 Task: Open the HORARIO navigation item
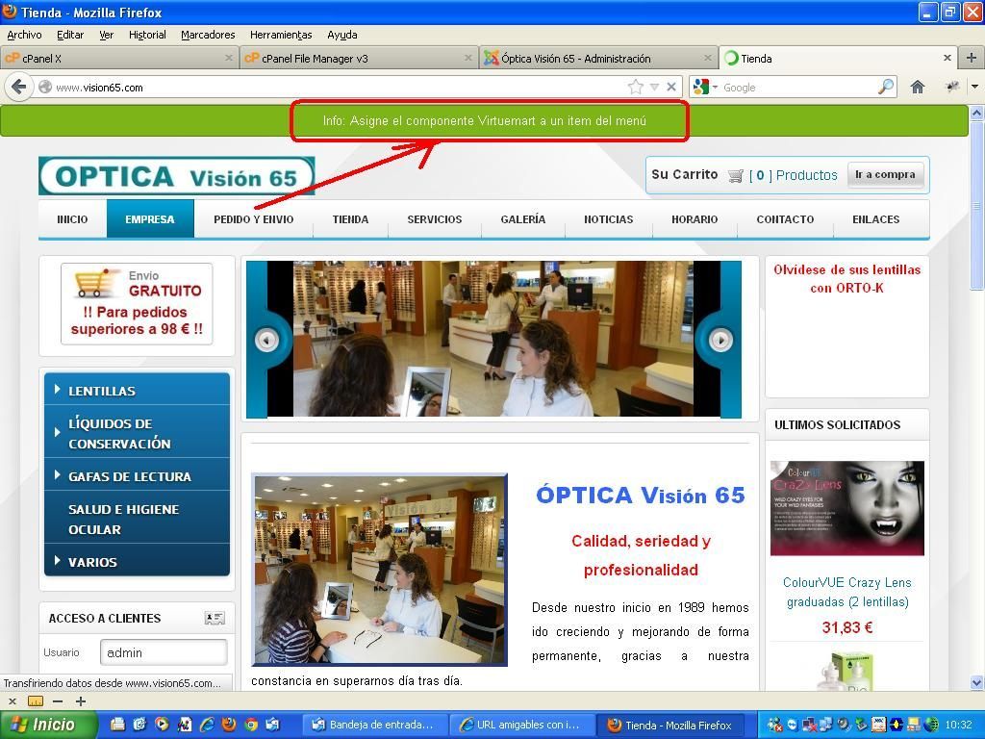pos(695,219)
